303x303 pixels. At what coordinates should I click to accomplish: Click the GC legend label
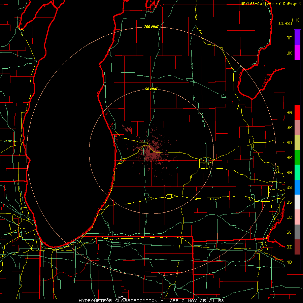pyautogui.click(x=289, y=232)
